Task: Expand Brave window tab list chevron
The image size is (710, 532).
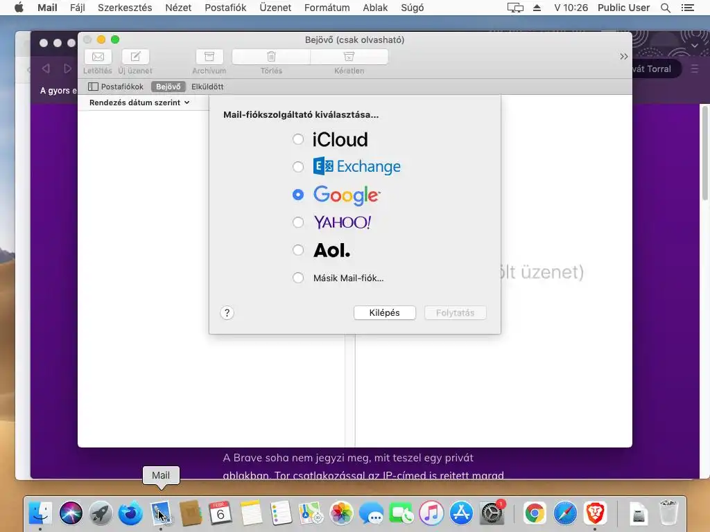Action: (695, 45)
